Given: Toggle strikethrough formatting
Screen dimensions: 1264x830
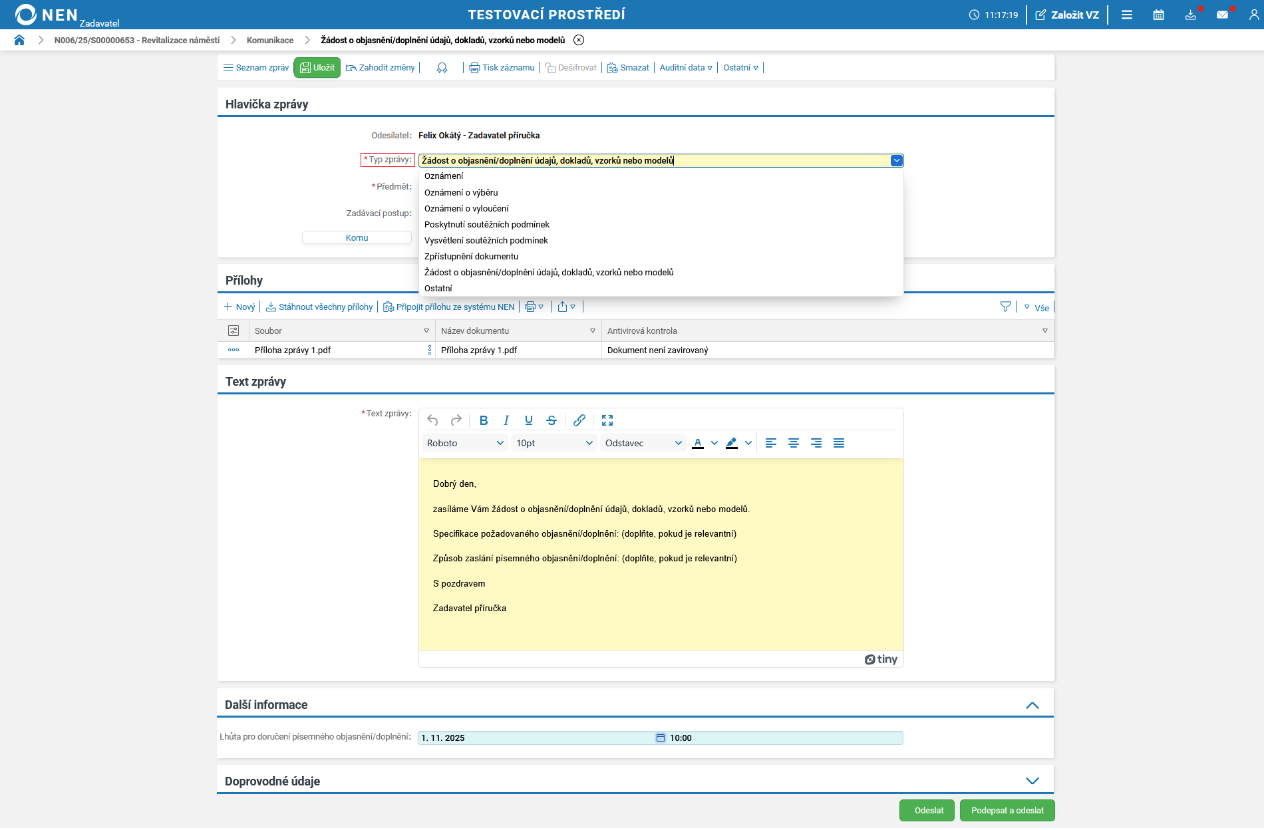Looking at the screenshot, I should coord(552,420).
